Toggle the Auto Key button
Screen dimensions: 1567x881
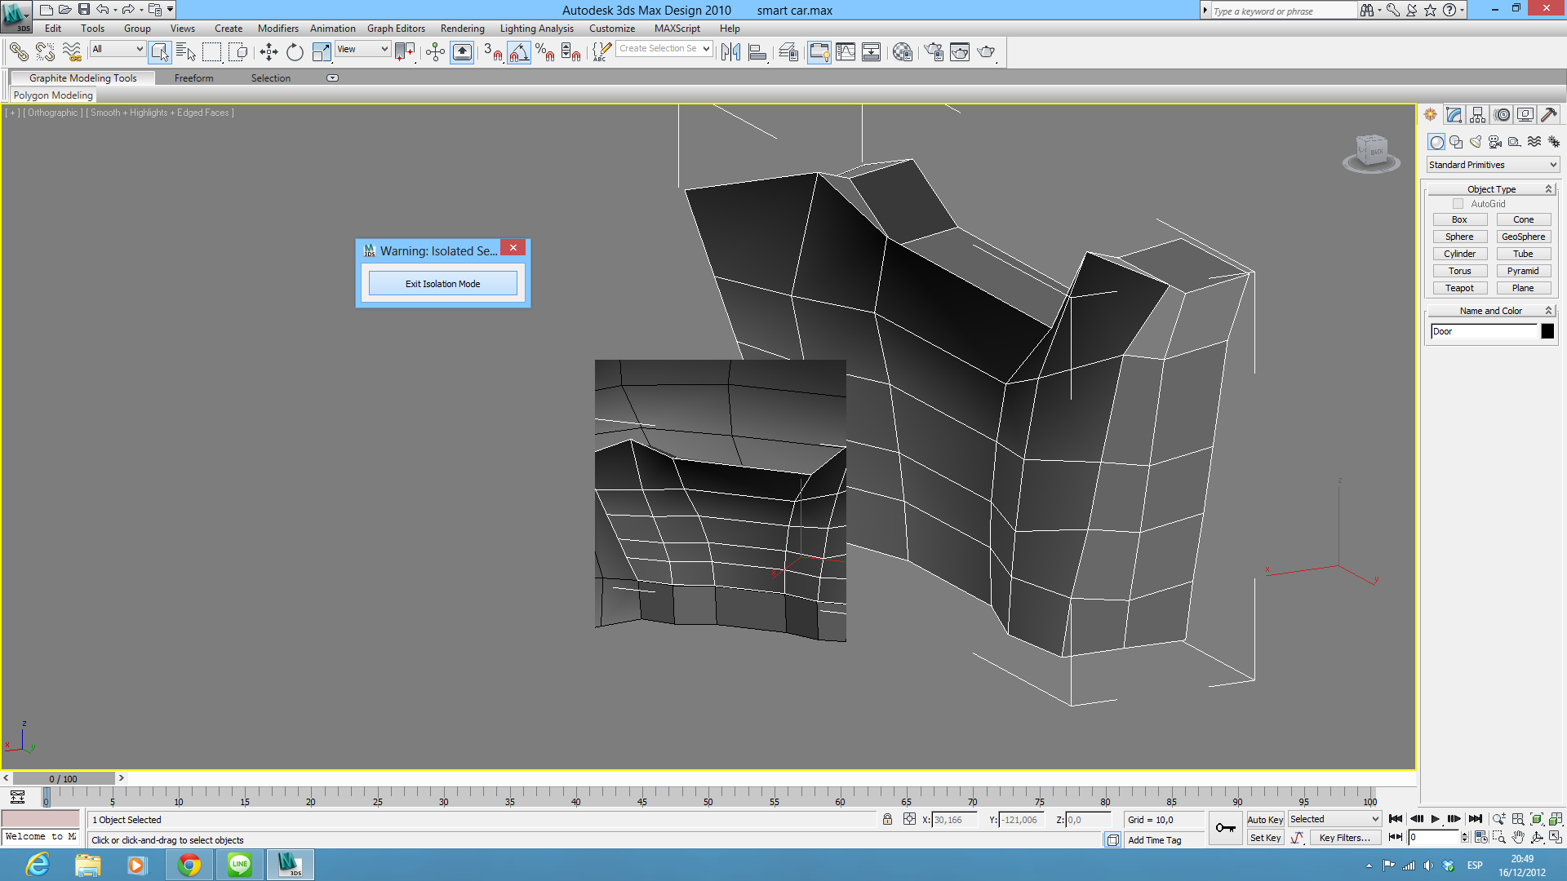(x=1264, y=820)
